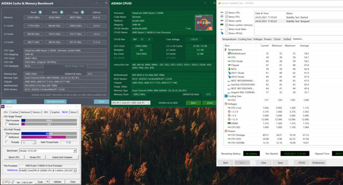
Task: Click the DIMM voltage icon
Action: pos(229,123)
